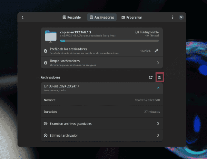Click the network folder repository icon

(x=51, y=36)
